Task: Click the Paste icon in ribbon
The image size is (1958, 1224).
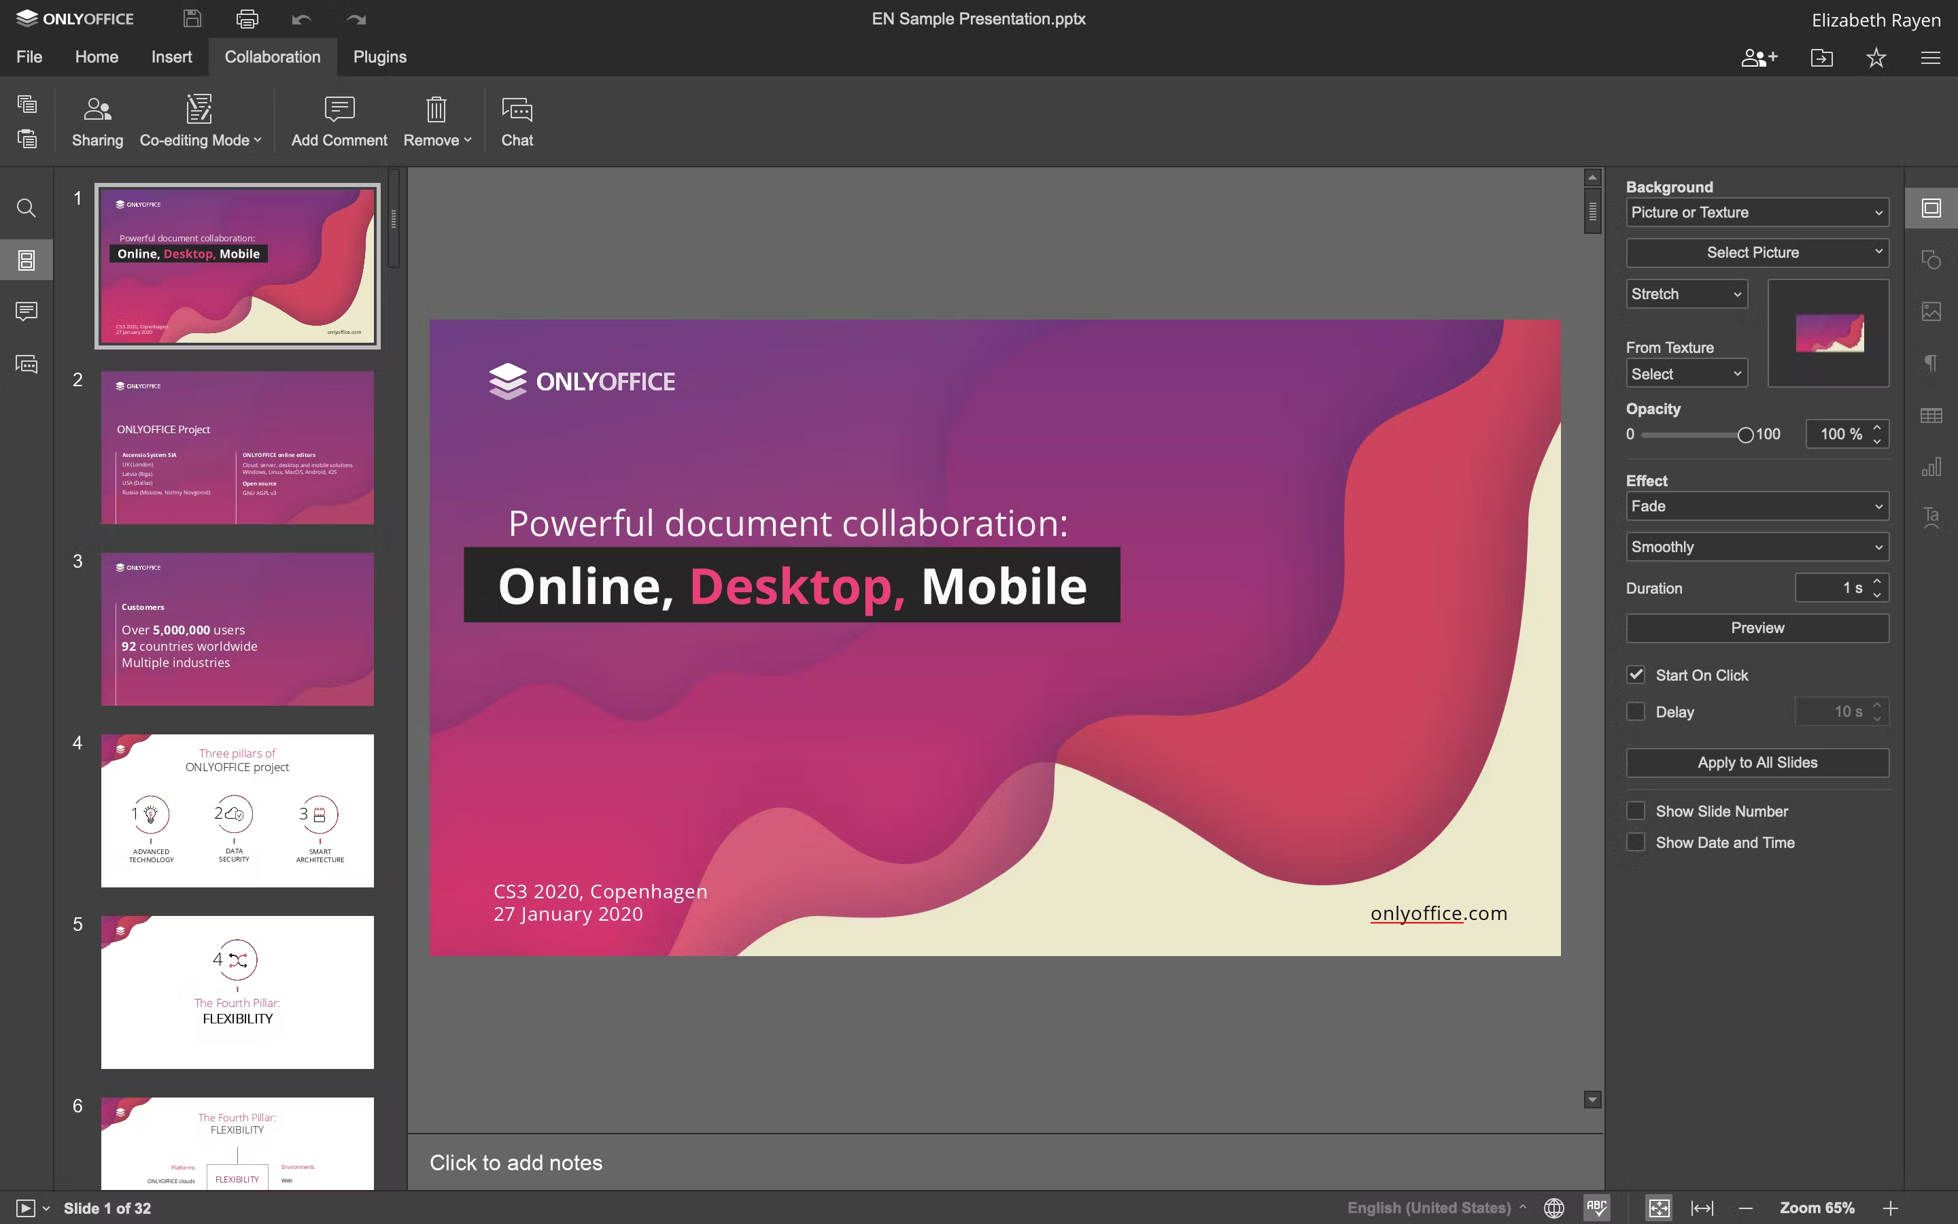Action: click(27, 139)
